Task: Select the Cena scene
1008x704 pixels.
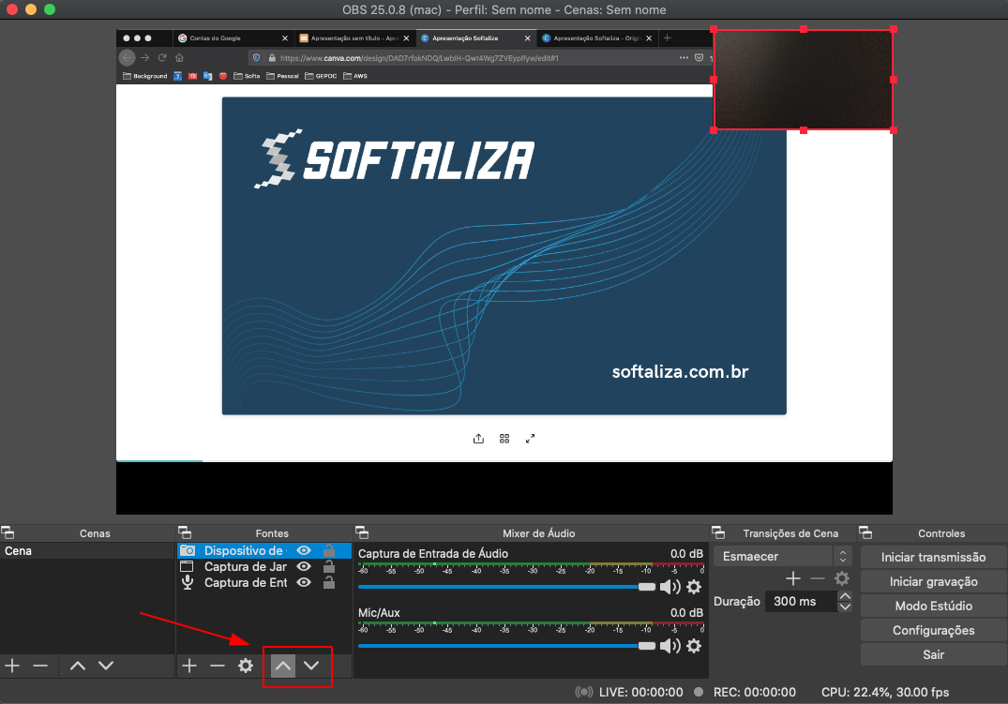Action: (x=87, y=551)
